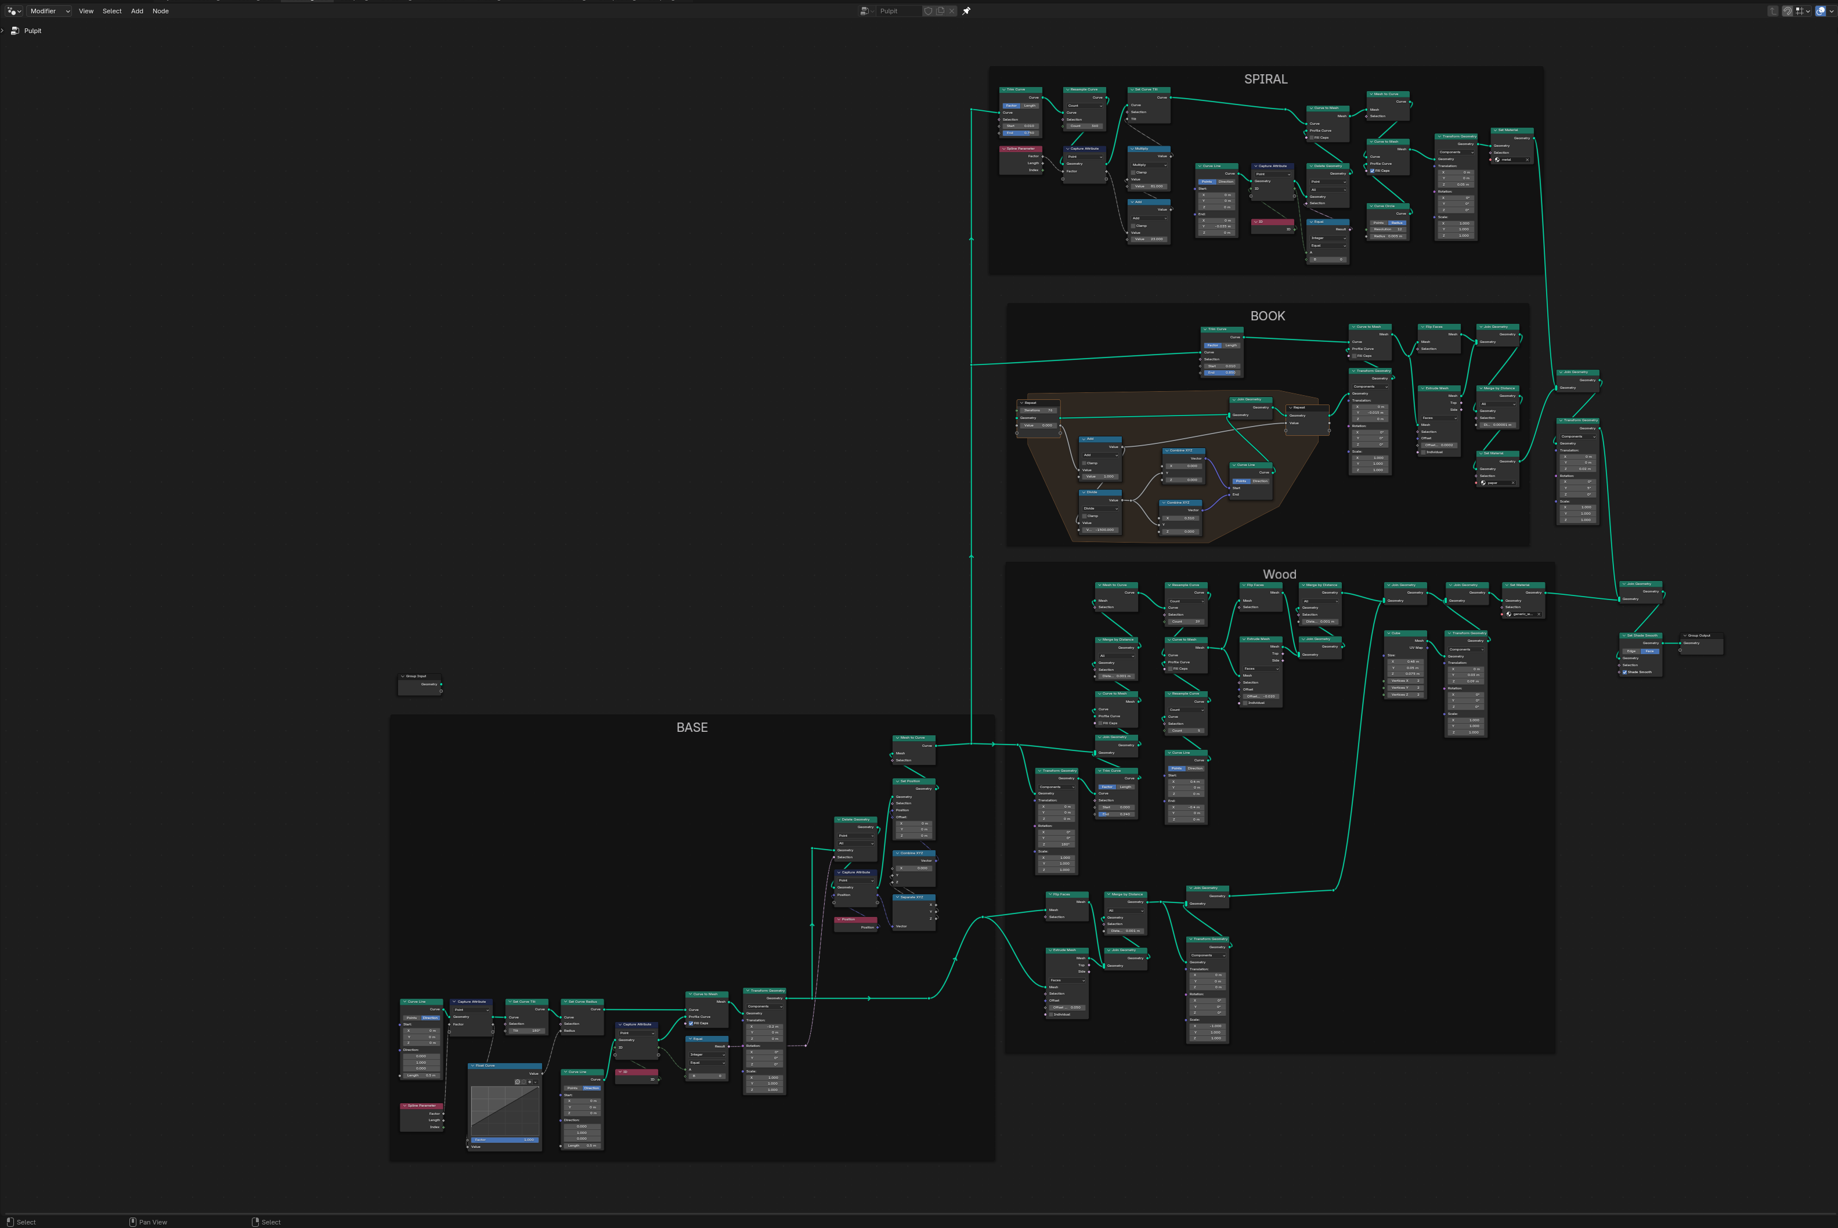Click the SPIRAL frame label
1838x1228 pixels.
pos(1266,79)
